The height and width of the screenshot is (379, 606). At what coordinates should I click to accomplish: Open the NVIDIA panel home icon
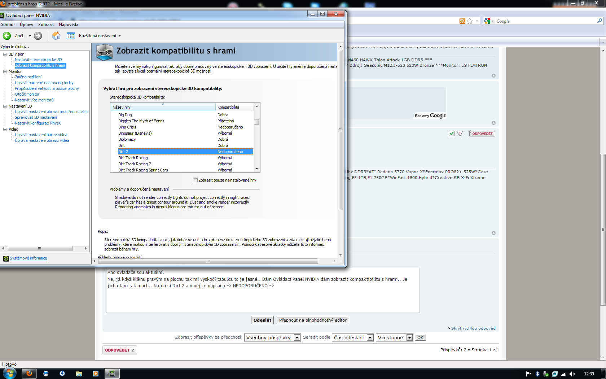coord(56,35)
